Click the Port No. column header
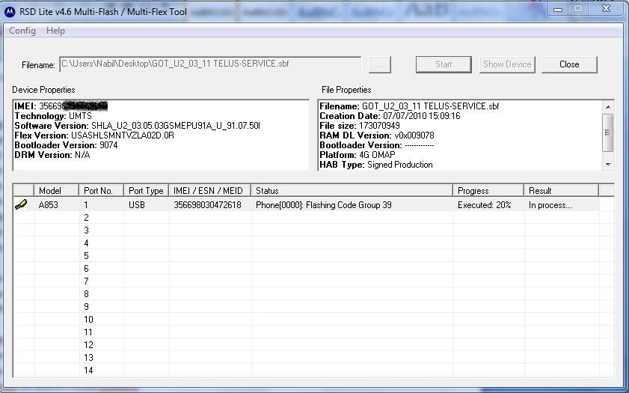The width and height of the screenshot is (629, 393). point(102,190)
